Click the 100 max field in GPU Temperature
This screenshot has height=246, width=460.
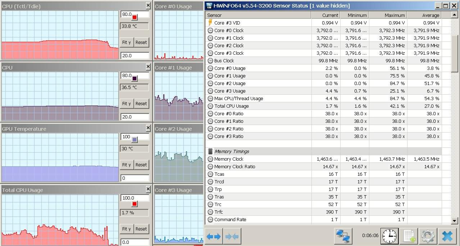click(x=135, y=137)
